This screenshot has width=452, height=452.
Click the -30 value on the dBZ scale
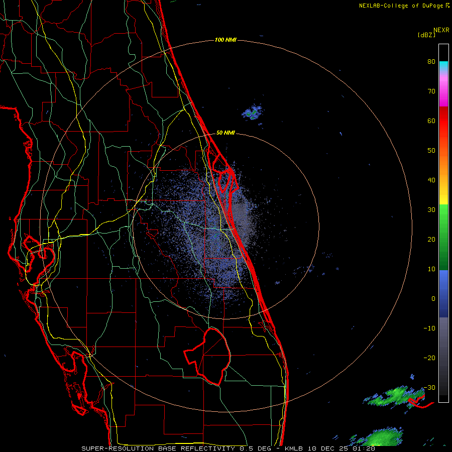429,388
